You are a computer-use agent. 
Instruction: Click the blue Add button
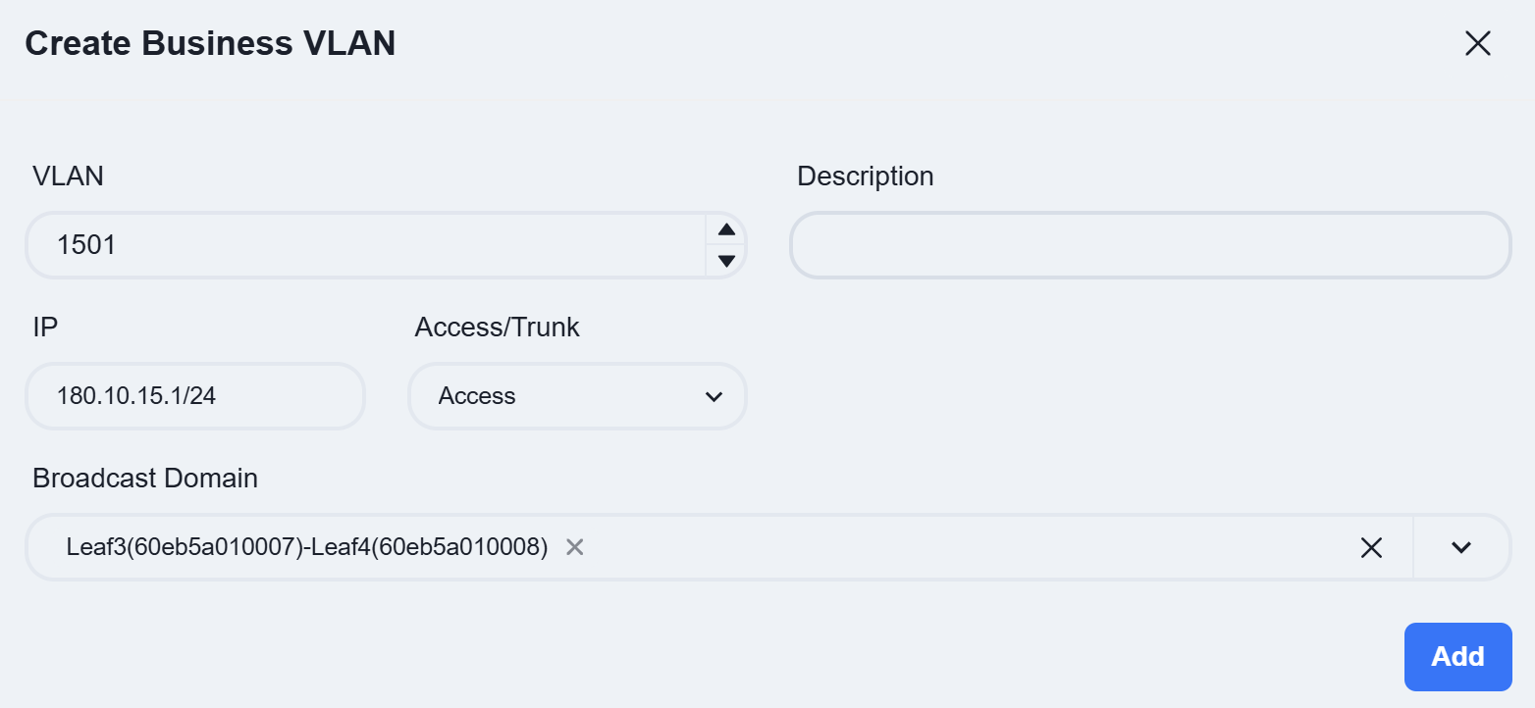(1457, 657)
